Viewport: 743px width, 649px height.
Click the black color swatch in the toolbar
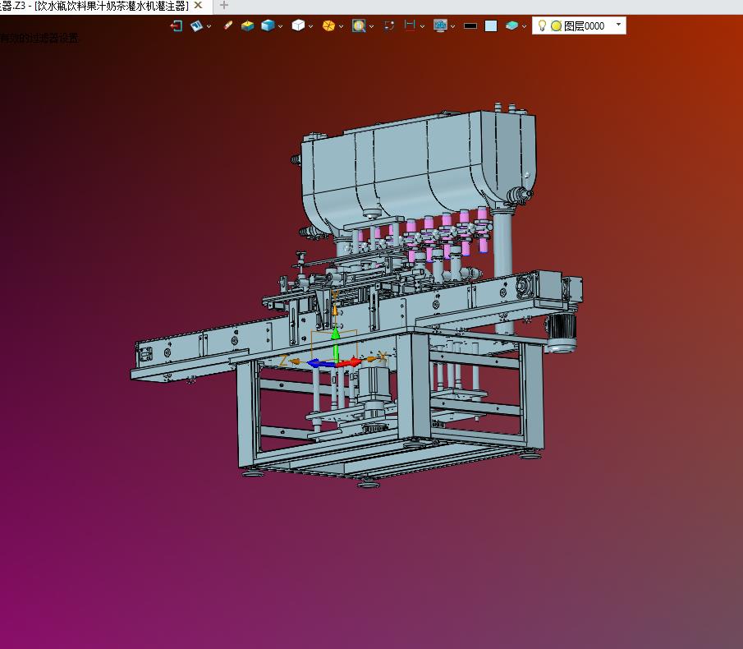(470, 26)
